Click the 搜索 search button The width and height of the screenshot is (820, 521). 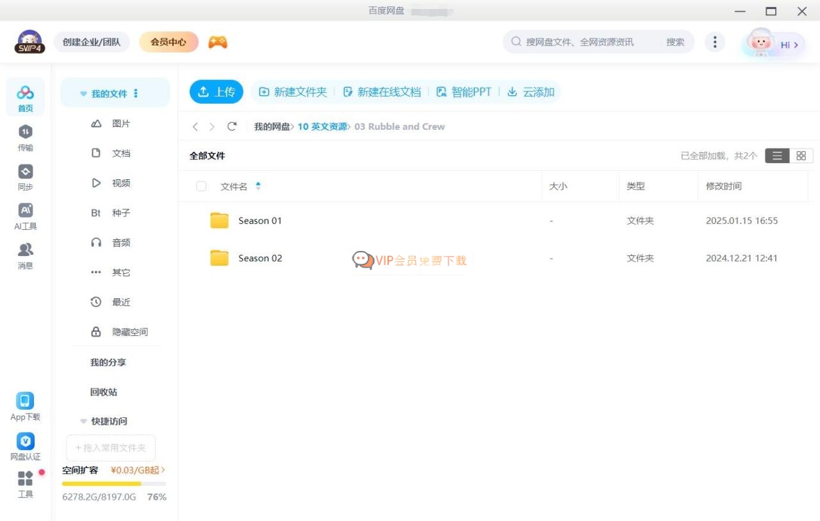point(675,42)
